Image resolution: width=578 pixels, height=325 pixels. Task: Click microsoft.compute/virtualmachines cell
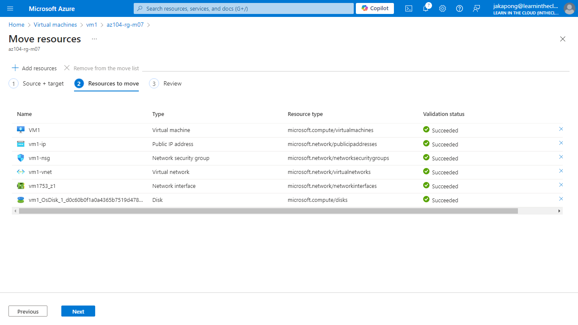330,130
